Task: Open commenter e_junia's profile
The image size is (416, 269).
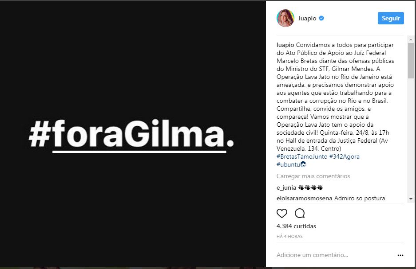Action: 286,188
